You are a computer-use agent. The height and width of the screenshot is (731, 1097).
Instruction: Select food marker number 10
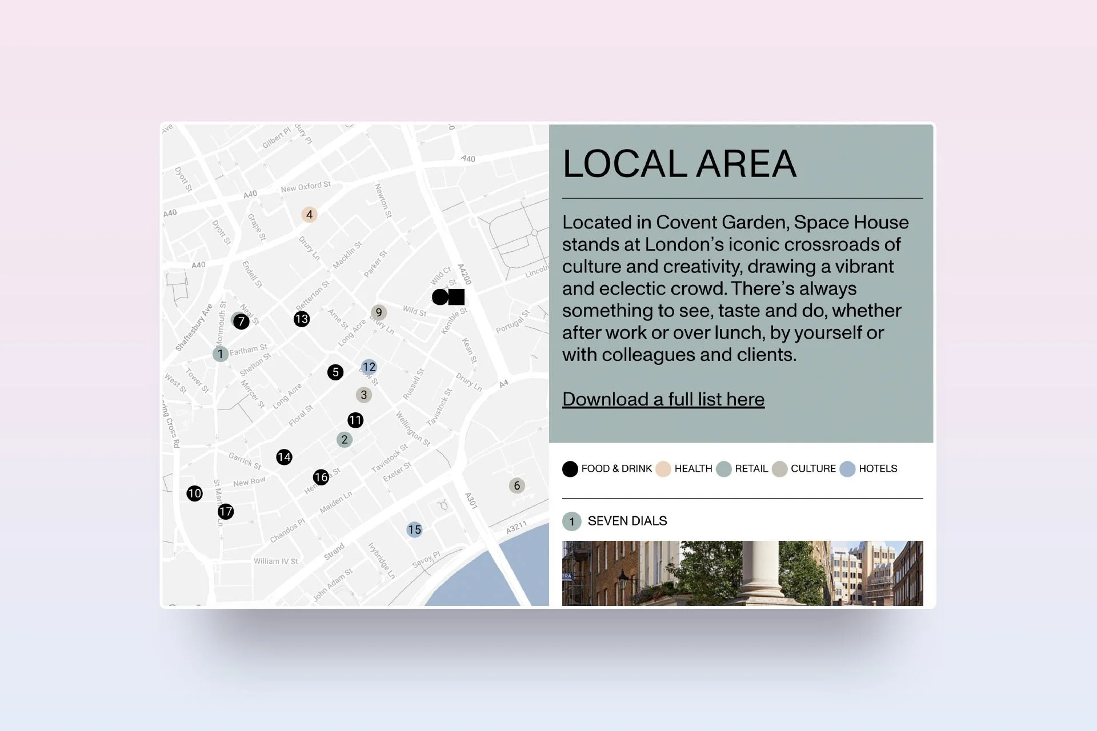[194, 493]
